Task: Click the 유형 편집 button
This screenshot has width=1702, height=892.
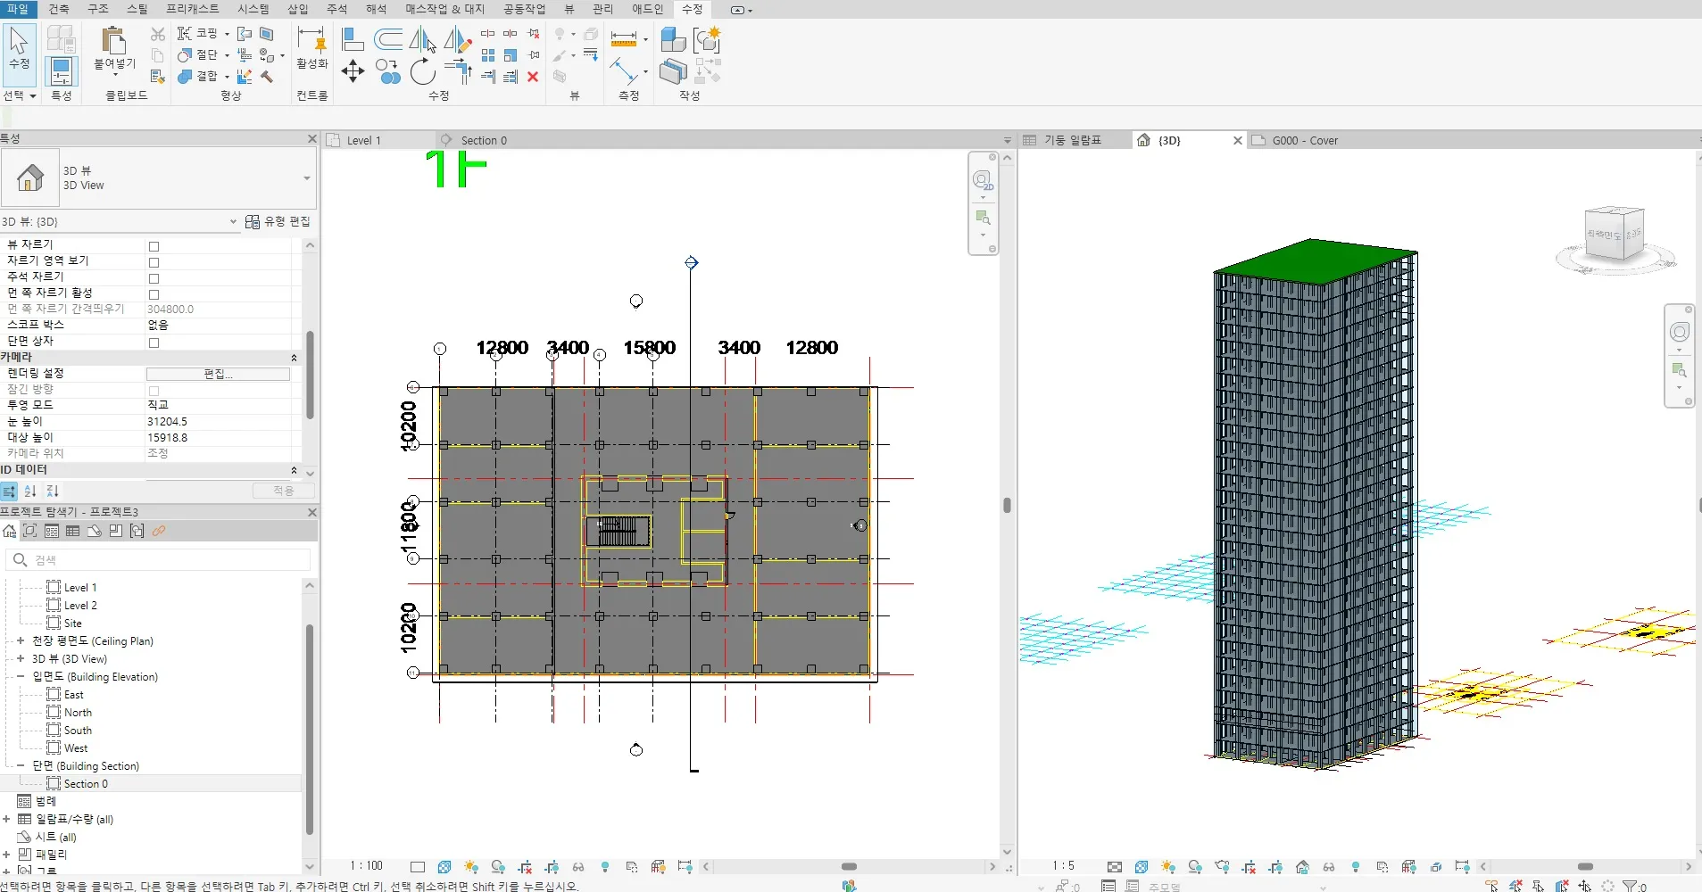Action: point(278,221)
